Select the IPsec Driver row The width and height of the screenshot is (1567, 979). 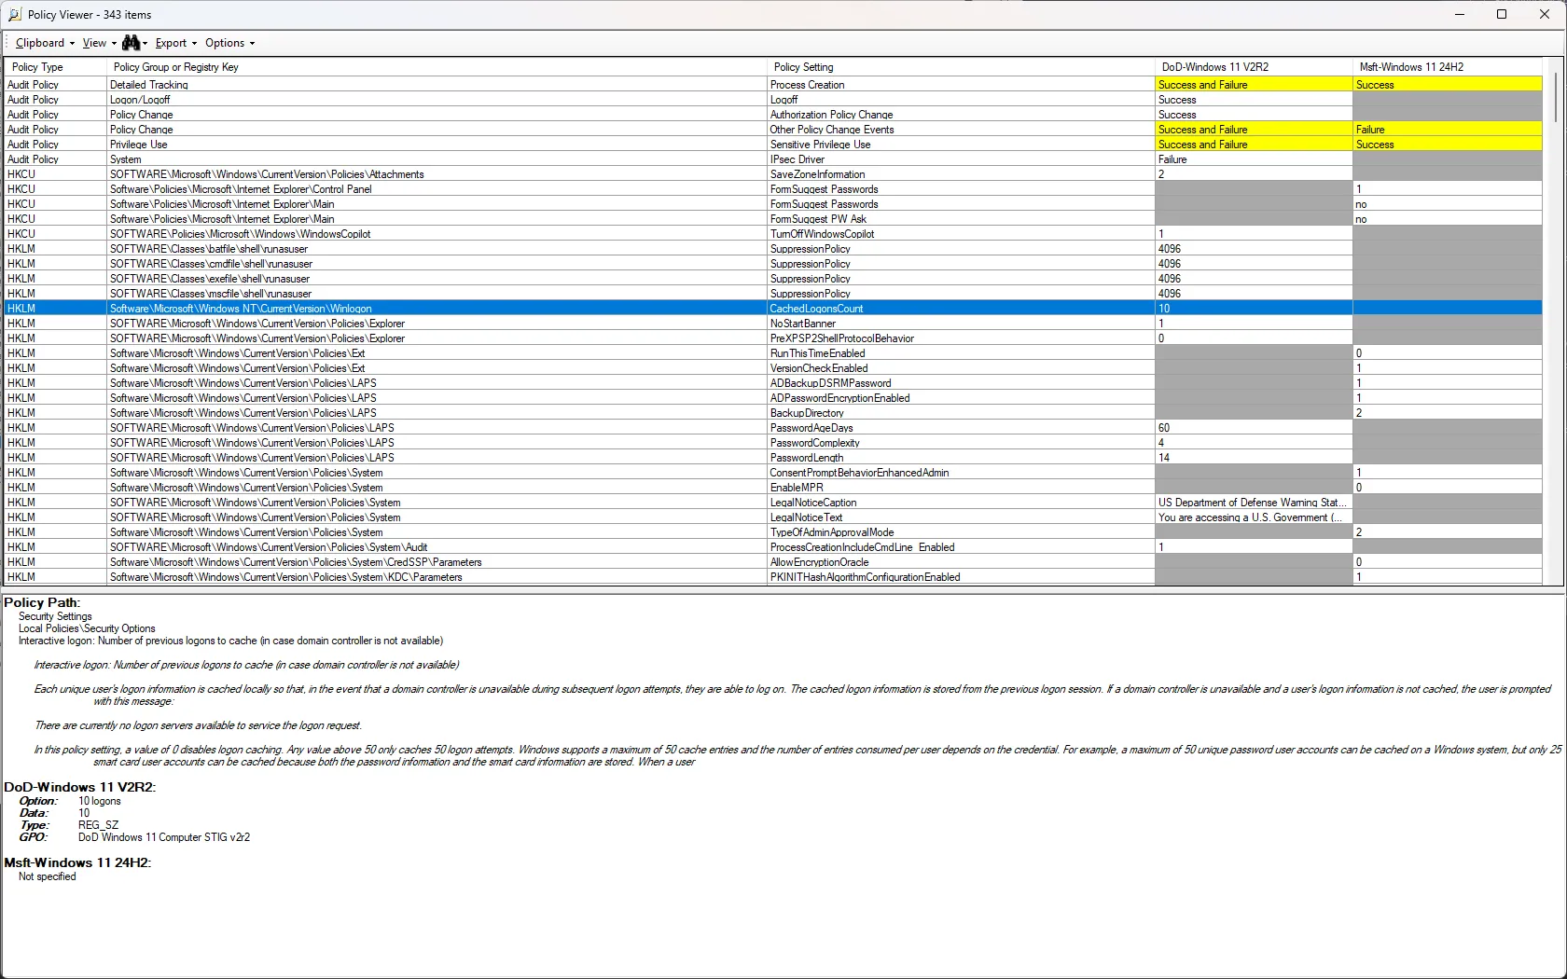tap(772, 159)
